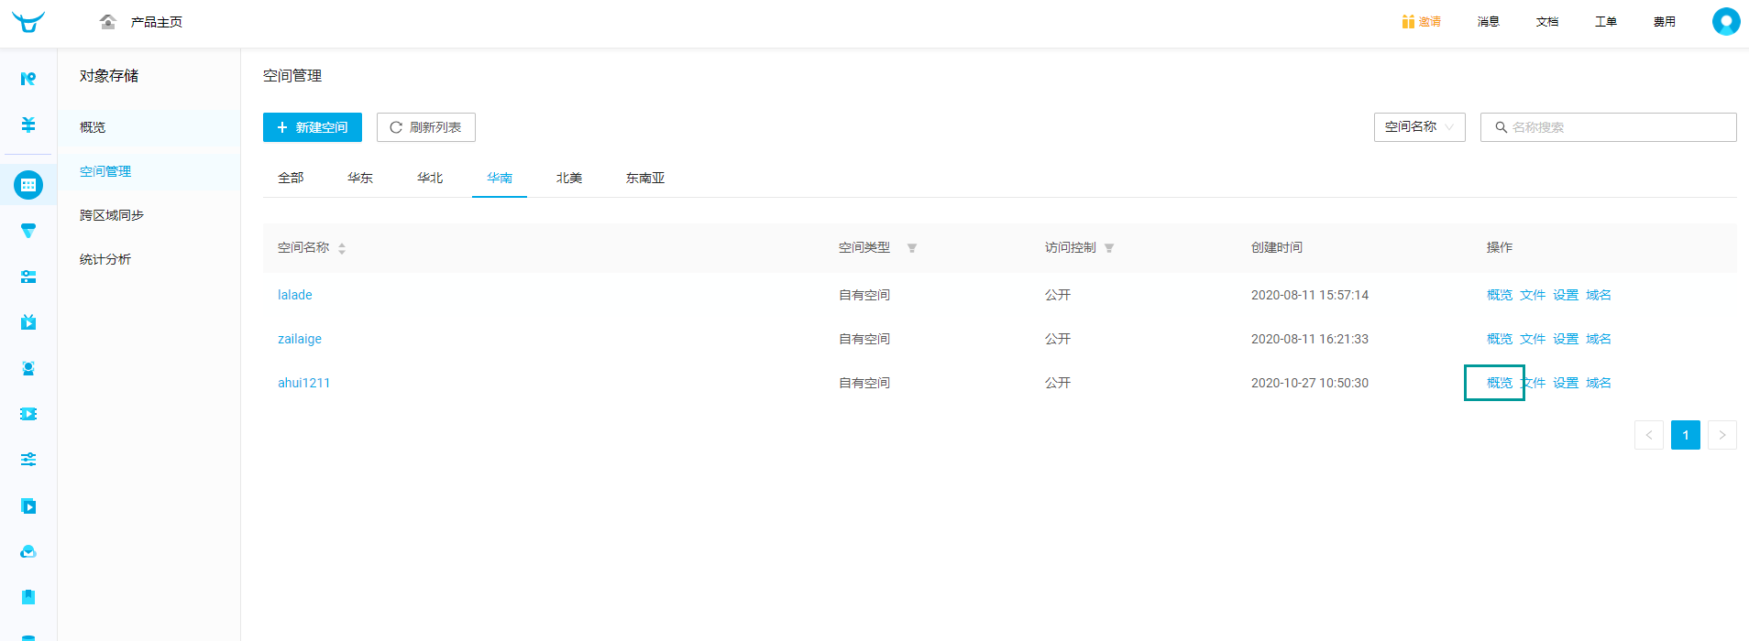1749x641 pixels.
Task: Click the Qiniu bull logo
Action: 28,22
